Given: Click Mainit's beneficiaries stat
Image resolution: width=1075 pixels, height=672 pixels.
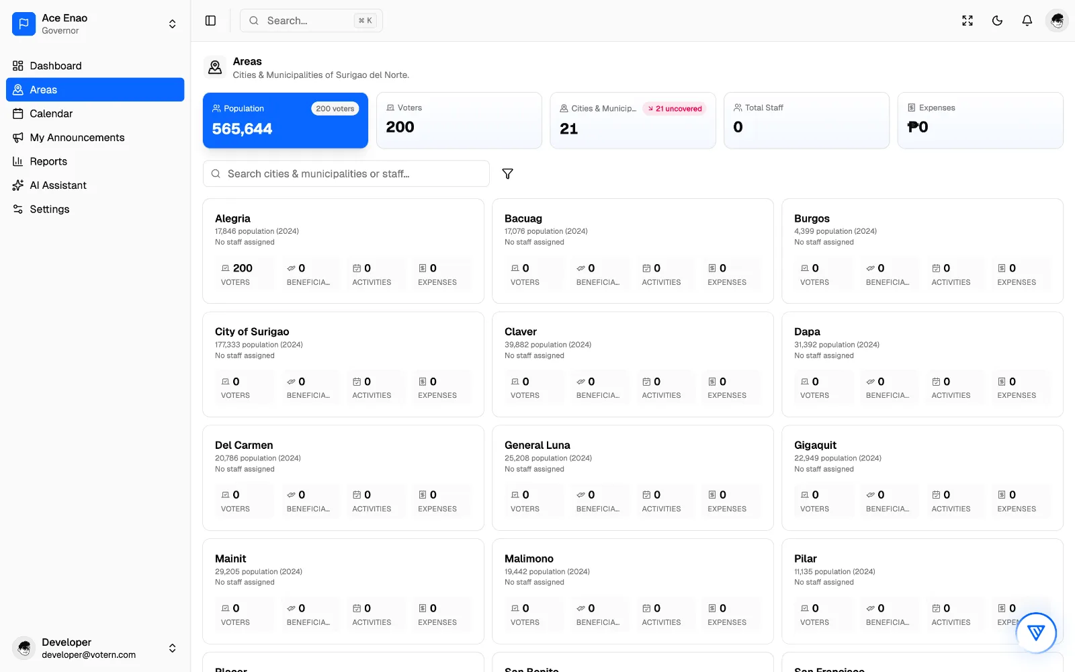Looking at the screenshot, I should pos(310,615).
